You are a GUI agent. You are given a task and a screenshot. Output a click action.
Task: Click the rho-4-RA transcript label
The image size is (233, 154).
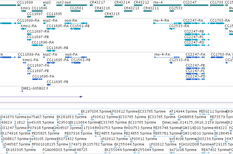pos(161,20)
